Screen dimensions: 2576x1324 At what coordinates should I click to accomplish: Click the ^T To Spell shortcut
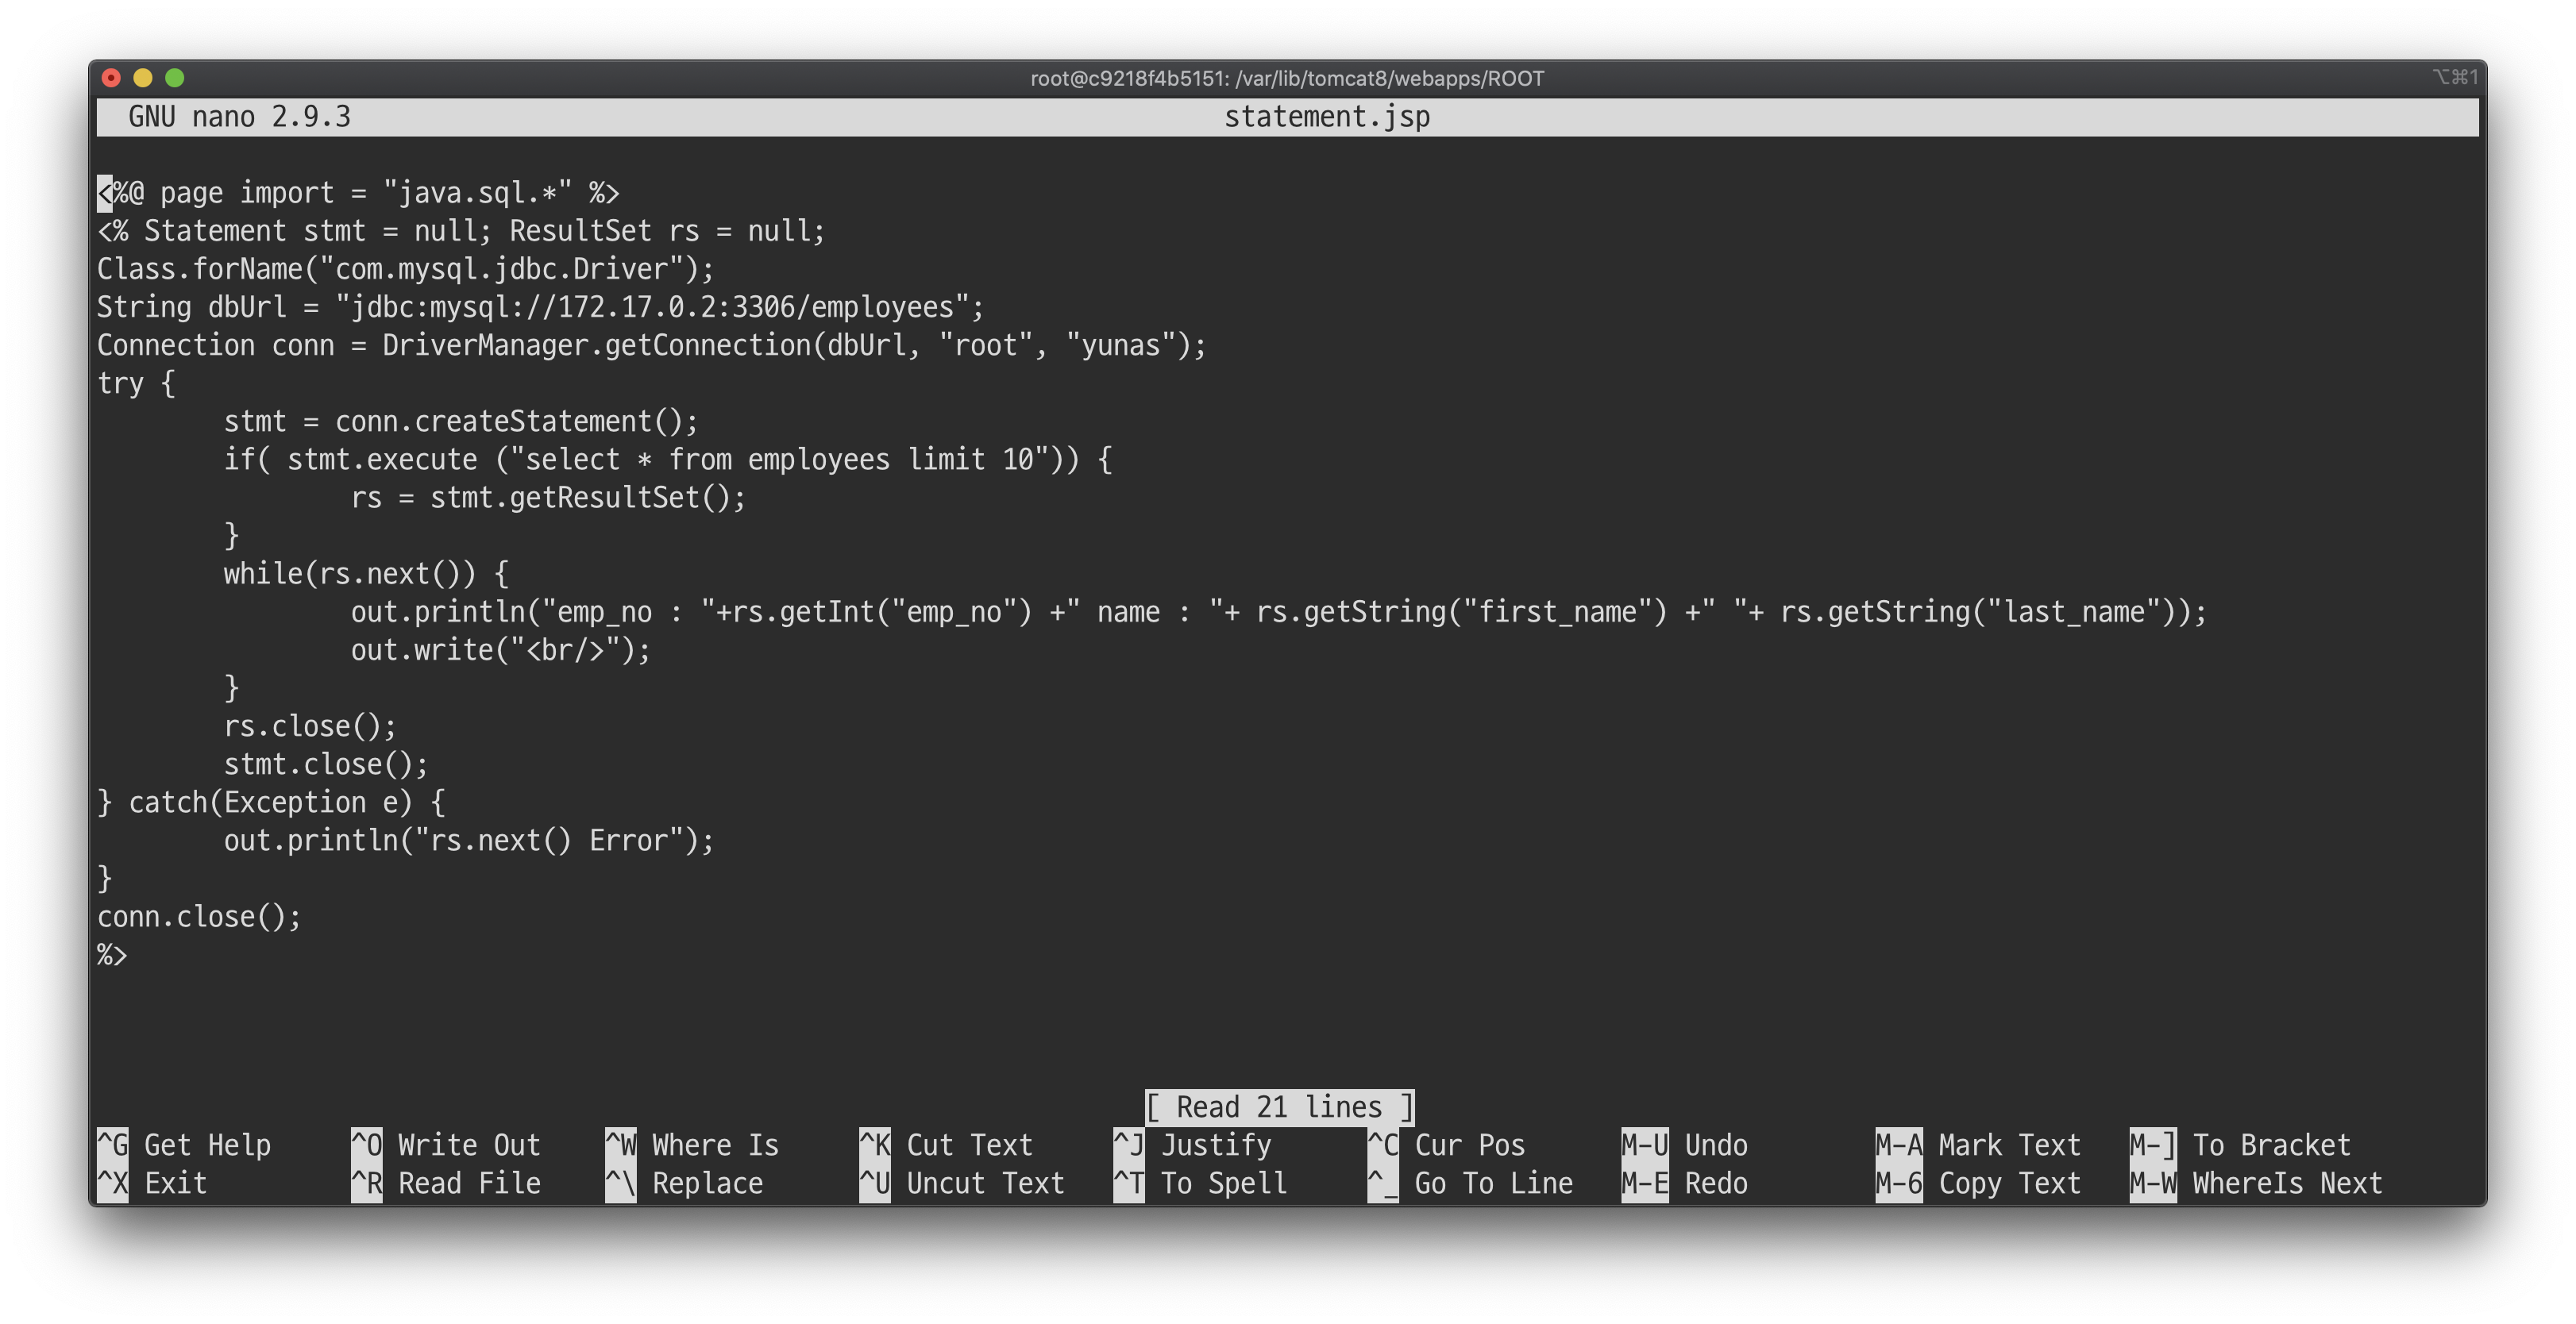pyautogui.click(x=1200, y=1183)
